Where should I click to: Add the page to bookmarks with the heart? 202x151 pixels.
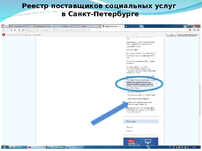pyautogui.click(x=190, y=30)
